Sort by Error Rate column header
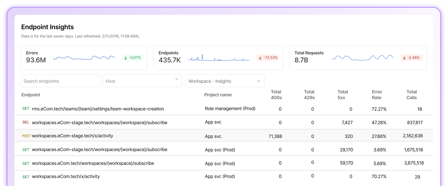Viewport: 448px width, 186px height. pos(377,95)
